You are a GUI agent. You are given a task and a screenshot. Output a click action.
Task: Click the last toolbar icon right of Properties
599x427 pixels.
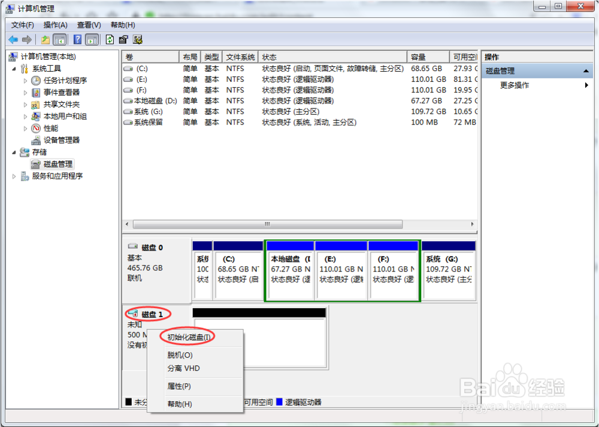click(x=138, y=39)
